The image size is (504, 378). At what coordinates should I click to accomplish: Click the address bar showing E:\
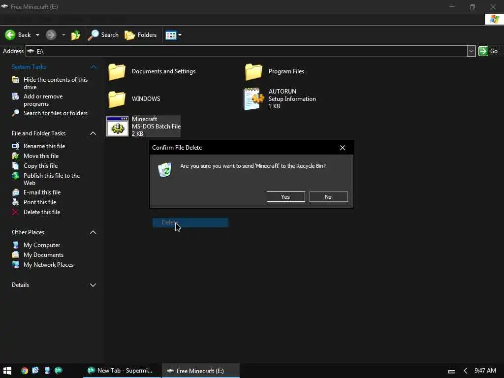point(246,51)
